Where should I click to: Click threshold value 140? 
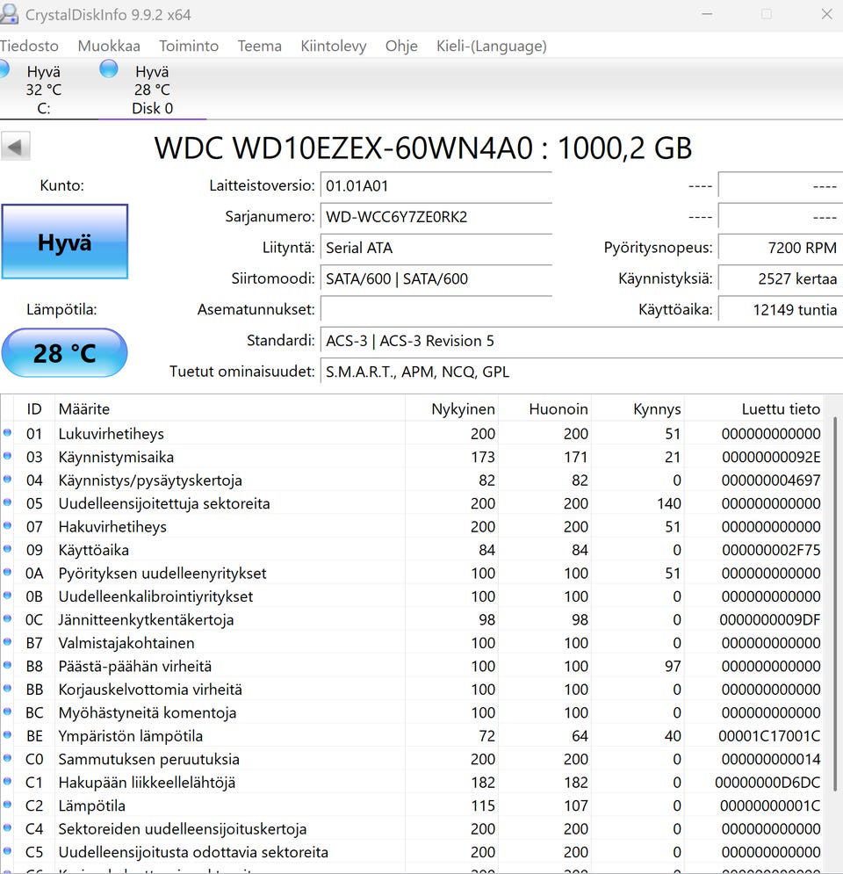(668, 503)
